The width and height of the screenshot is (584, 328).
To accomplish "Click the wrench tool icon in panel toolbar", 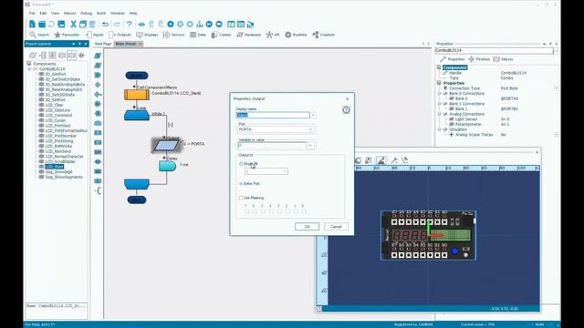I will click(394, 160).
